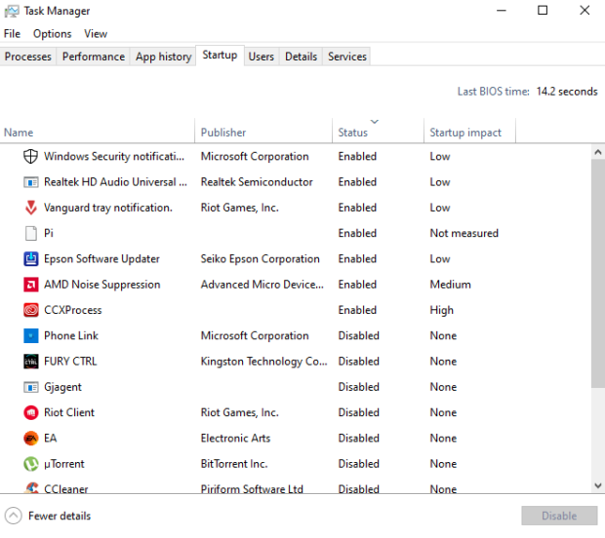
Task: Switch to the Processes tab
Action: click(27, 57)
